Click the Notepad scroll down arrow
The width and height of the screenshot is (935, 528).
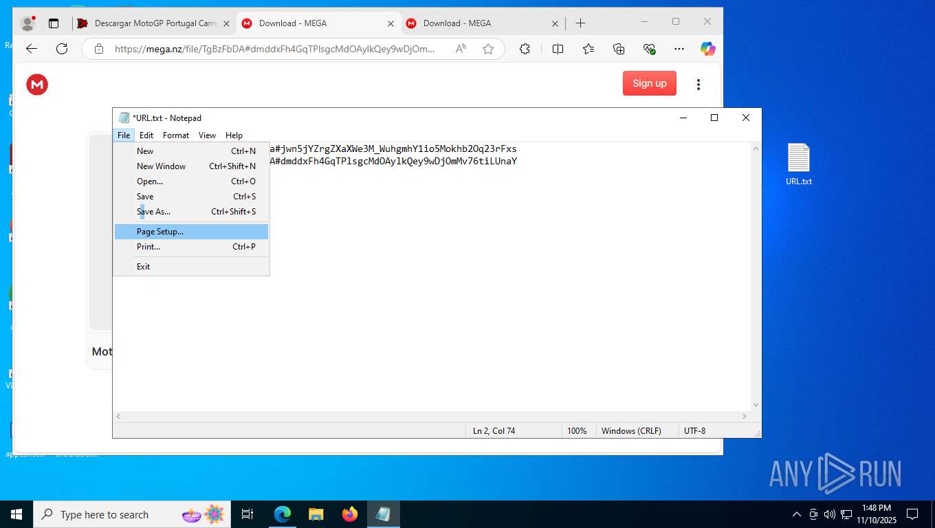(x=756, y=406)
